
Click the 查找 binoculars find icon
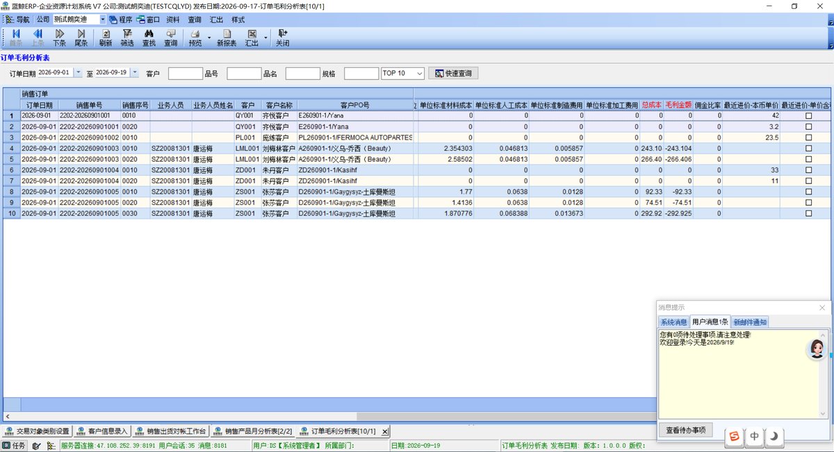149,37
